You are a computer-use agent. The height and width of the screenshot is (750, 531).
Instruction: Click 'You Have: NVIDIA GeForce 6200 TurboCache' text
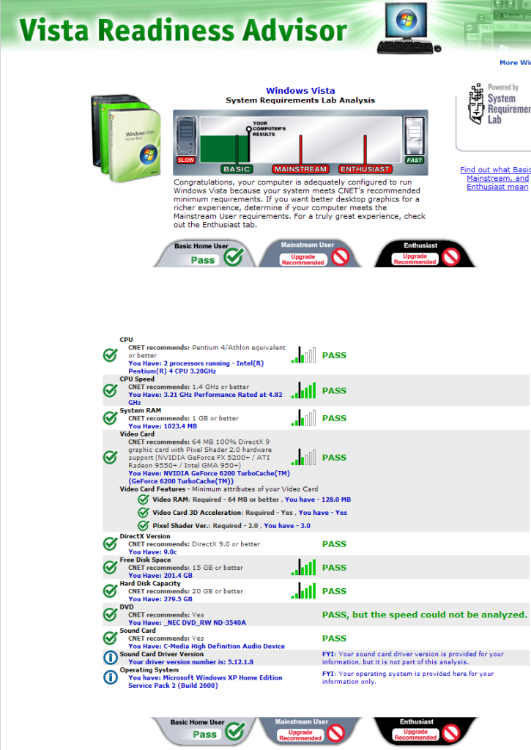pyautogui.click(x=209, y=477)
